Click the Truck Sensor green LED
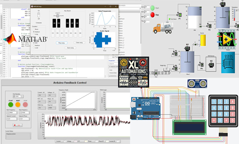Image resolution: width=239 pixels, height=144 pixels. [169, 19]
